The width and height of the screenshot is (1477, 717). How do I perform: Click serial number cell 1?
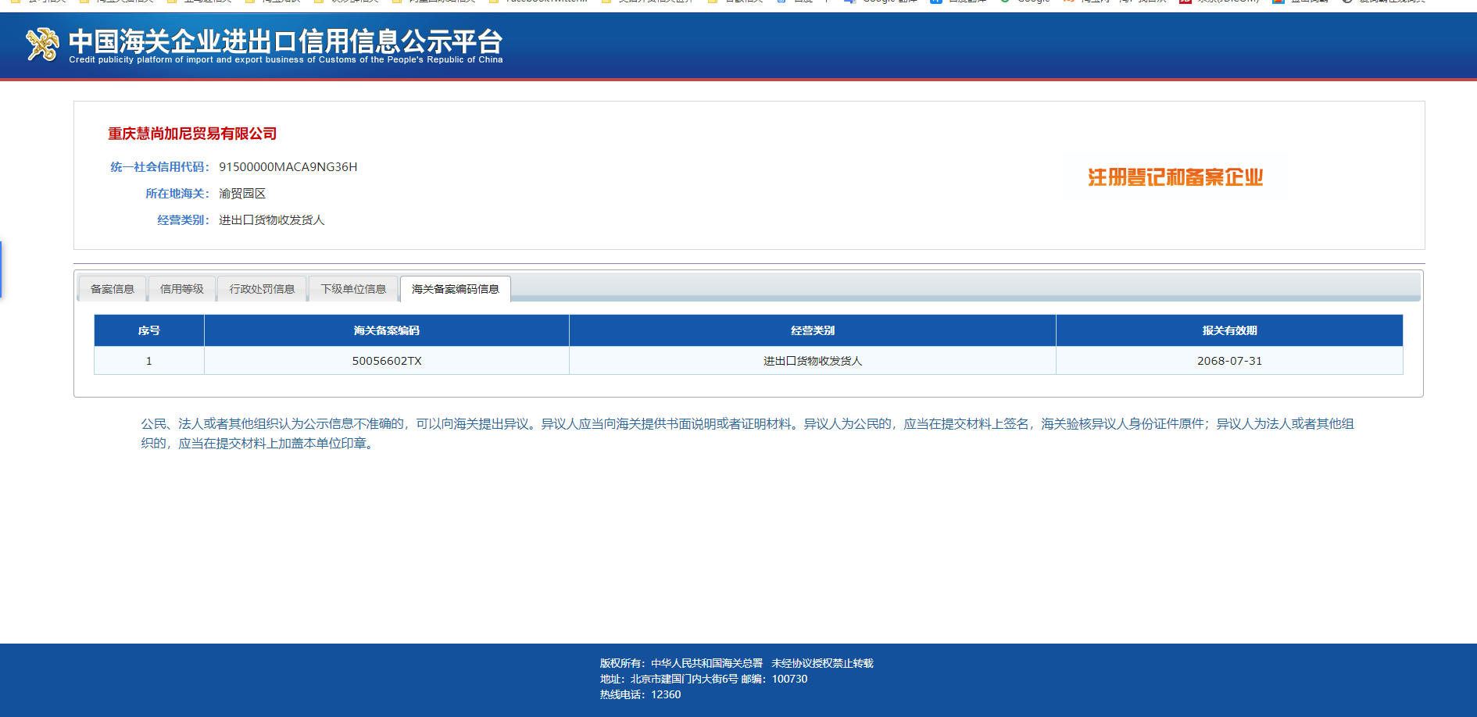149,361
